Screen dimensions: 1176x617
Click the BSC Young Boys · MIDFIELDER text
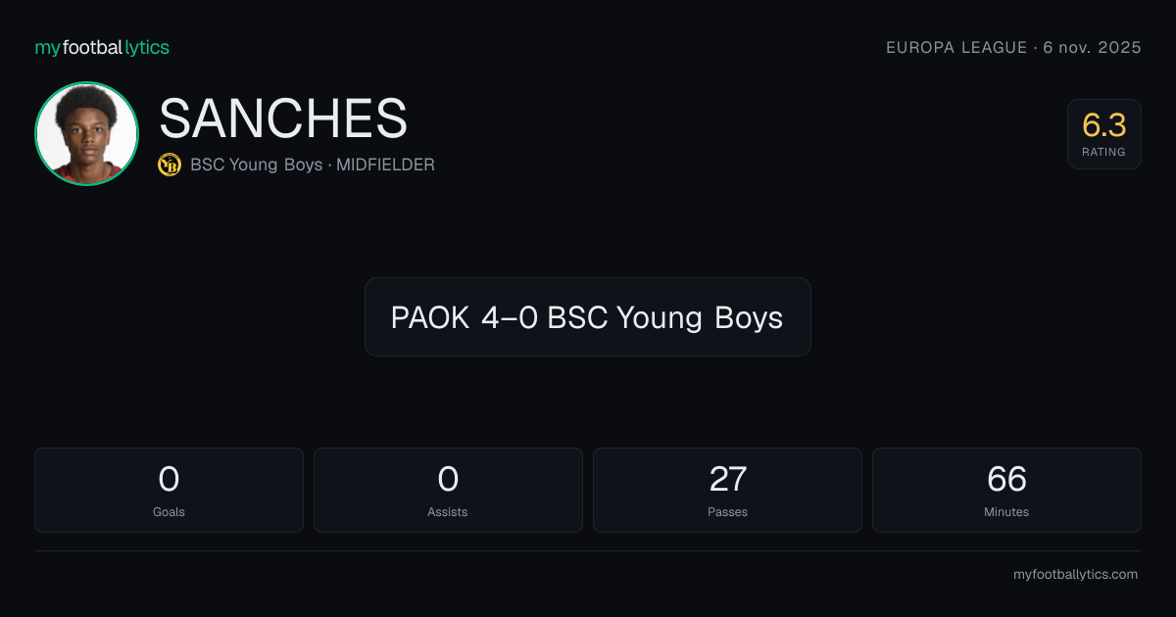click(x=313, y=165)
